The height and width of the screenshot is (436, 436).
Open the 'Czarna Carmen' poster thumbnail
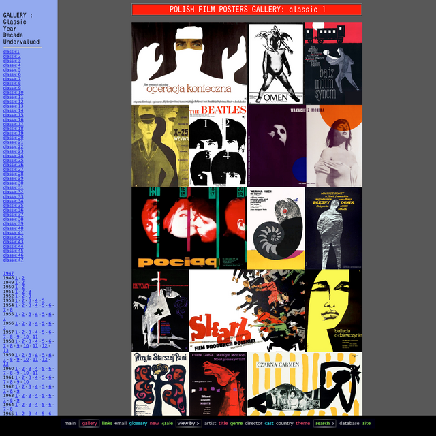pos(305,384)
